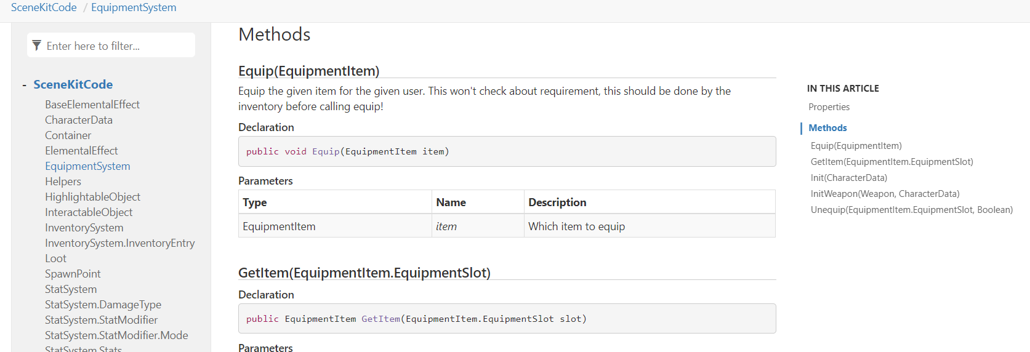
Task: Open SpawnPoint in sidebar
Action: click(x=73, y=274)
